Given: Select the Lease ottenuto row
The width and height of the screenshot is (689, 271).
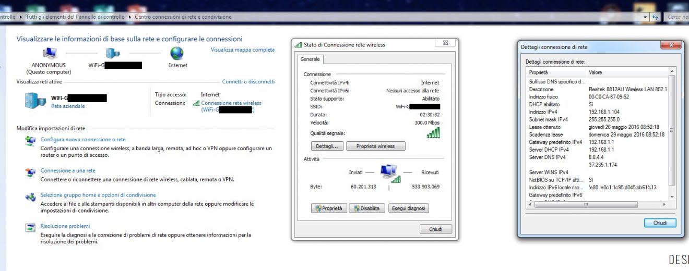Looking at the screenshot, I should [597, 127].
